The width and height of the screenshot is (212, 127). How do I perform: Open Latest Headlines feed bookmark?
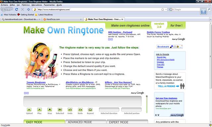(x=44, y=15)
